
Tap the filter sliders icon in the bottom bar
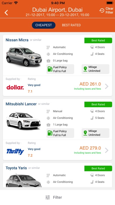click(48, 197)
